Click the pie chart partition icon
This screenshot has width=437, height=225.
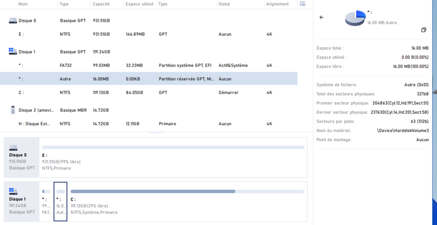click(x=355, y=18)
